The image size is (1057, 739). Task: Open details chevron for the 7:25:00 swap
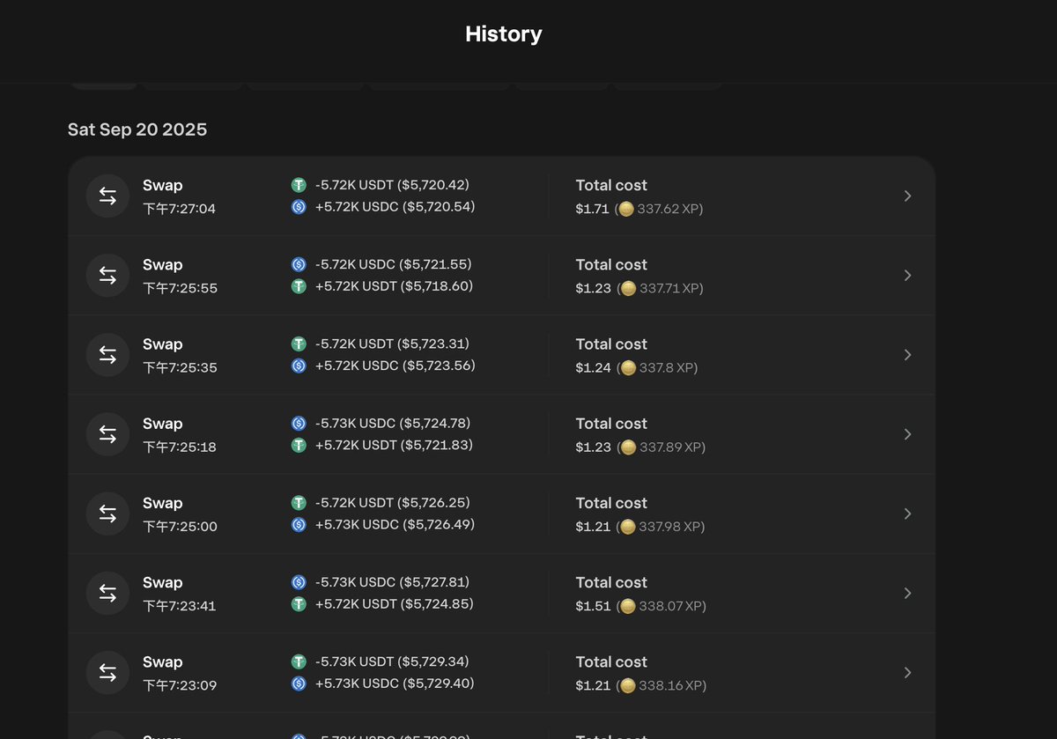(908, 514)
